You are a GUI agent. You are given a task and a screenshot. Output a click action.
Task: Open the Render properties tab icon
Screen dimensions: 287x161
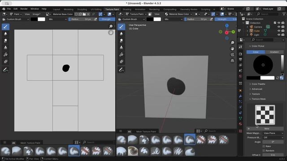[240, 54]
